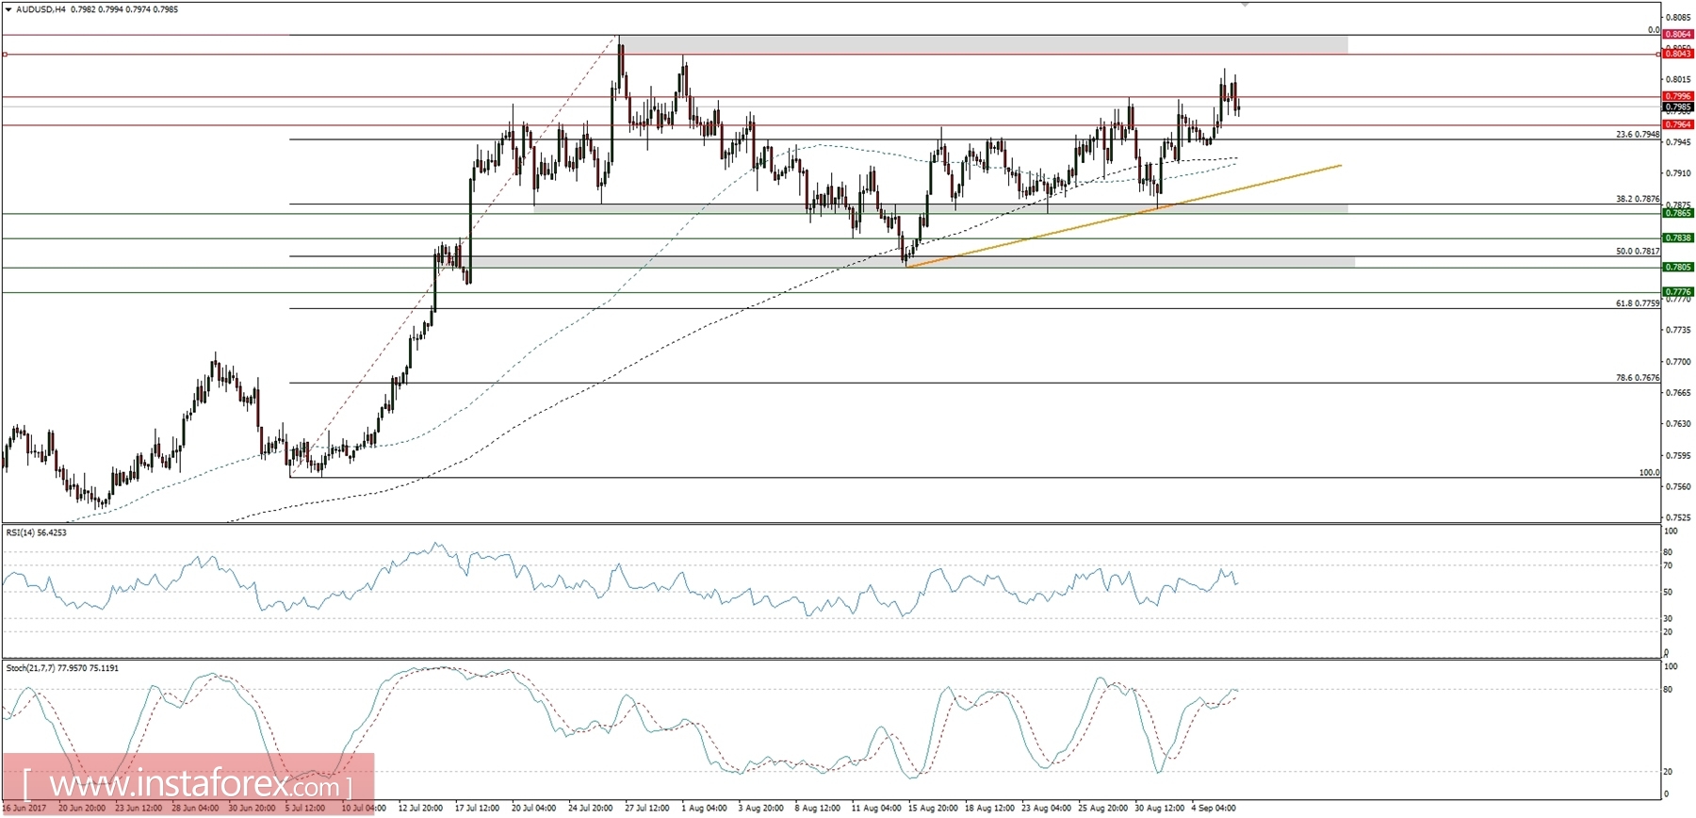Click the 4 Sep 04:00 time axis label
The height and width of the screenshot is (818, 1696).
click(1213, 808)
